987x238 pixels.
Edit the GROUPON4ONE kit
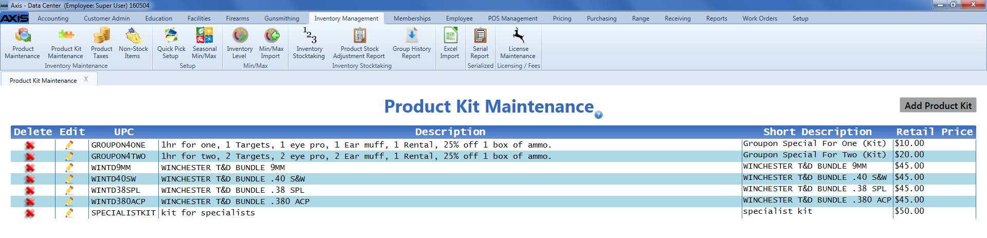[69, 145]
